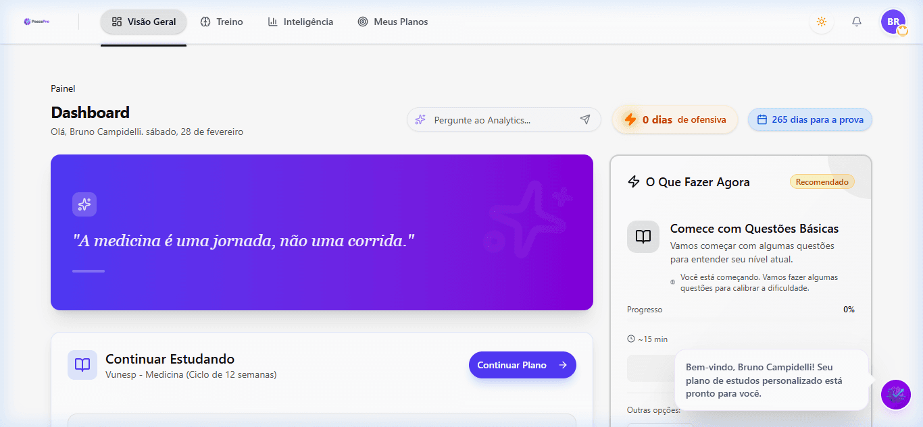This screenshot has height=427, width=923.
Task: Click the lightning icon beside O Que Fazer Agora
Action: click(x=632, y=181)
